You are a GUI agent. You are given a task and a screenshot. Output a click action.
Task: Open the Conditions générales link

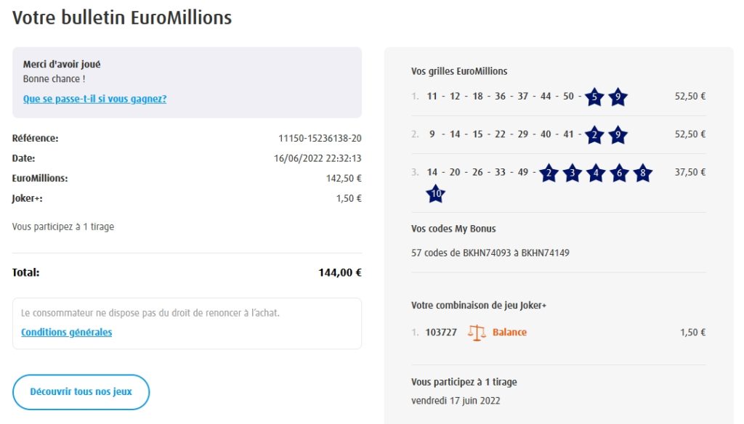pyautogui.click(x=67, y=333)
